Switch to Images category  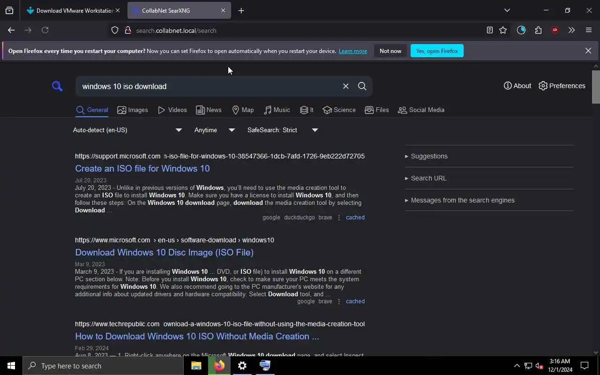[x=133, y=110]
